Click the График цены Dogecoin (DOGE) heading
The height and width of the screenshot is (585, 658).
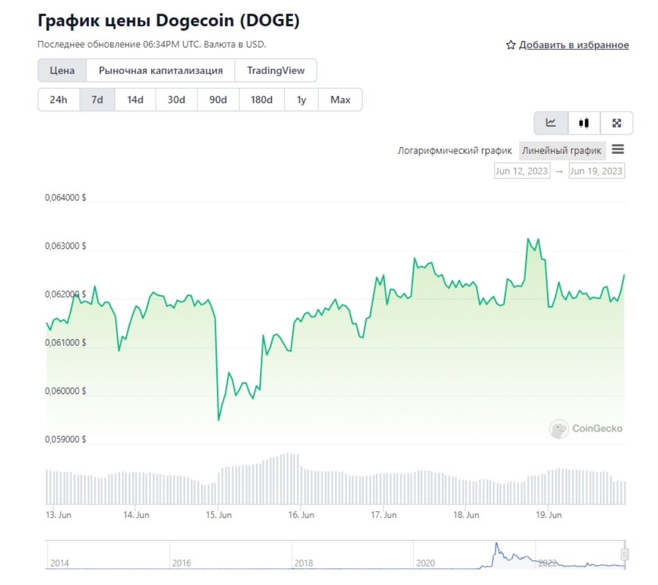tap(169, 21)
